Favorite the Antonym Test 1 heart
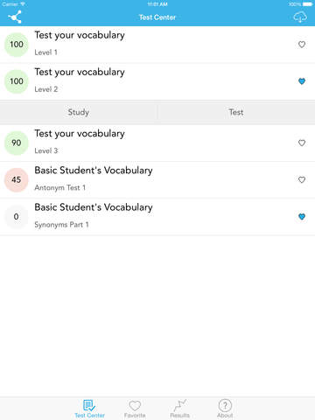The image size is (315, 420). coord(302,179)
